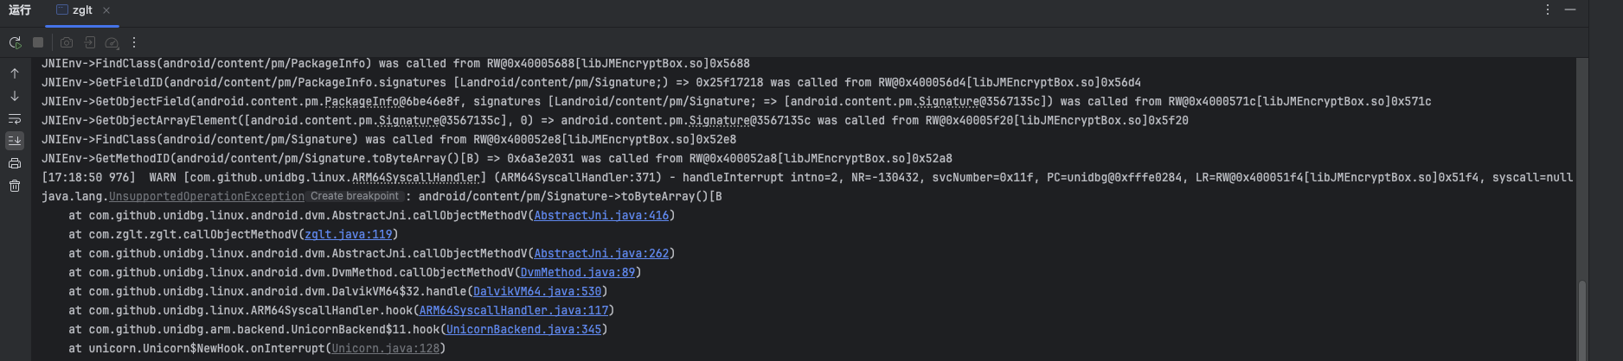Screen dimensions: 1623x361
Task: Open the profiler attach icon
Action: pyautogui.click(x=112, y=42)
